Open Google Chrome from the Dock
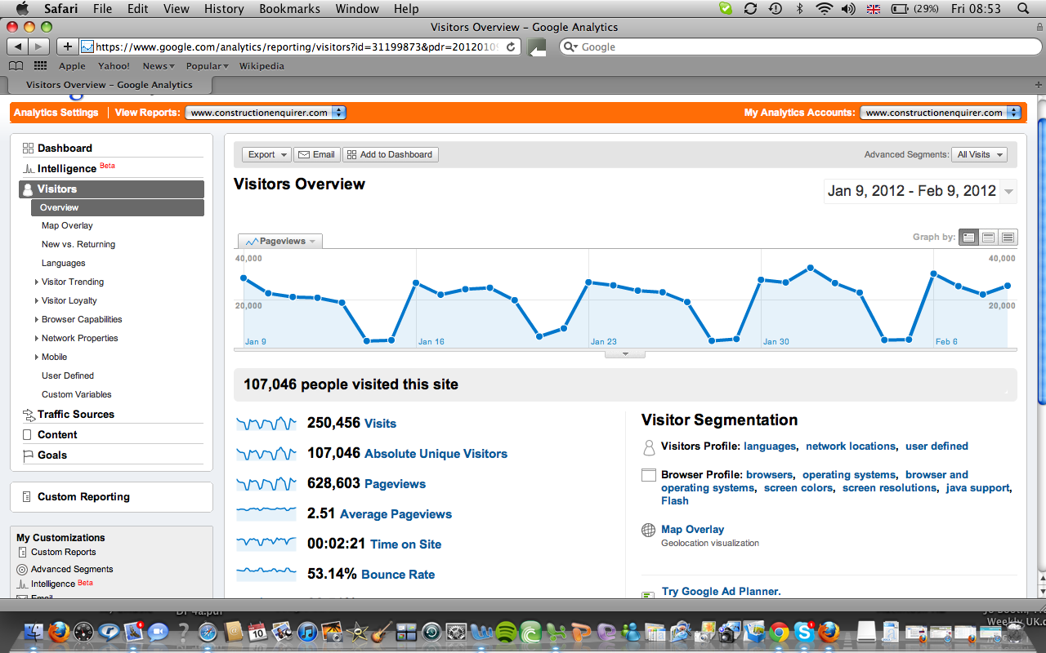Screen dimensions: 1046x653 pyautogui.click(x=780, y=632)
